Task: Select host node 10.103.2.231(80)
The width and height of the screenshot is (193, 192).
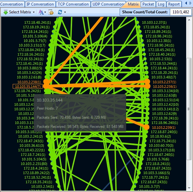Action: tap(34, 164)
